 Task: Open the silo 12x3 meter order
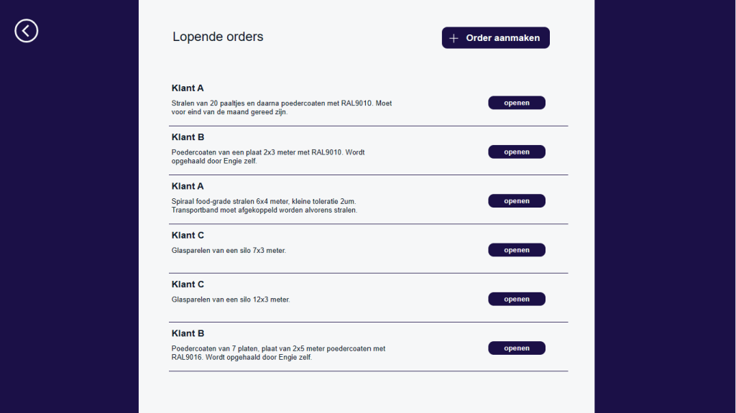coord(516,299)
